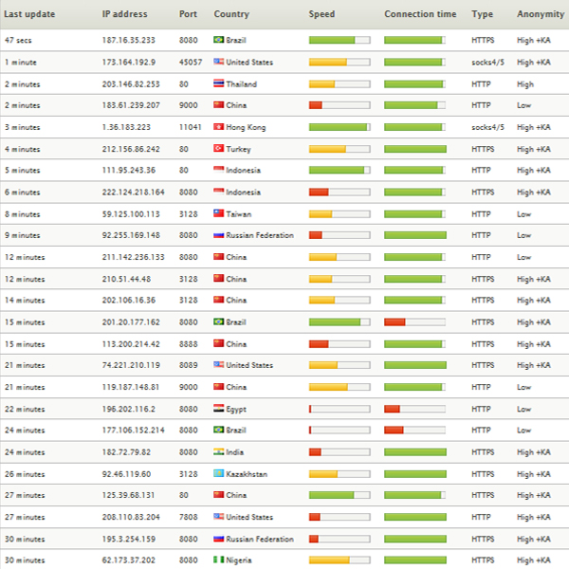Sort by the Speed column header
The height and width of the screenshot is (569, 569).
tap(321, 14)
